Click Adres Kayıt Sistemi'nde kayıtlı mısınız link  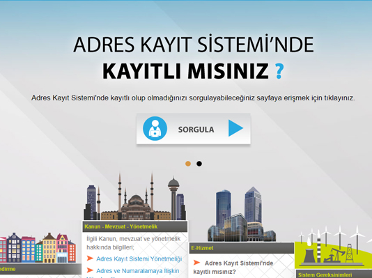click(x=233, y=268)
